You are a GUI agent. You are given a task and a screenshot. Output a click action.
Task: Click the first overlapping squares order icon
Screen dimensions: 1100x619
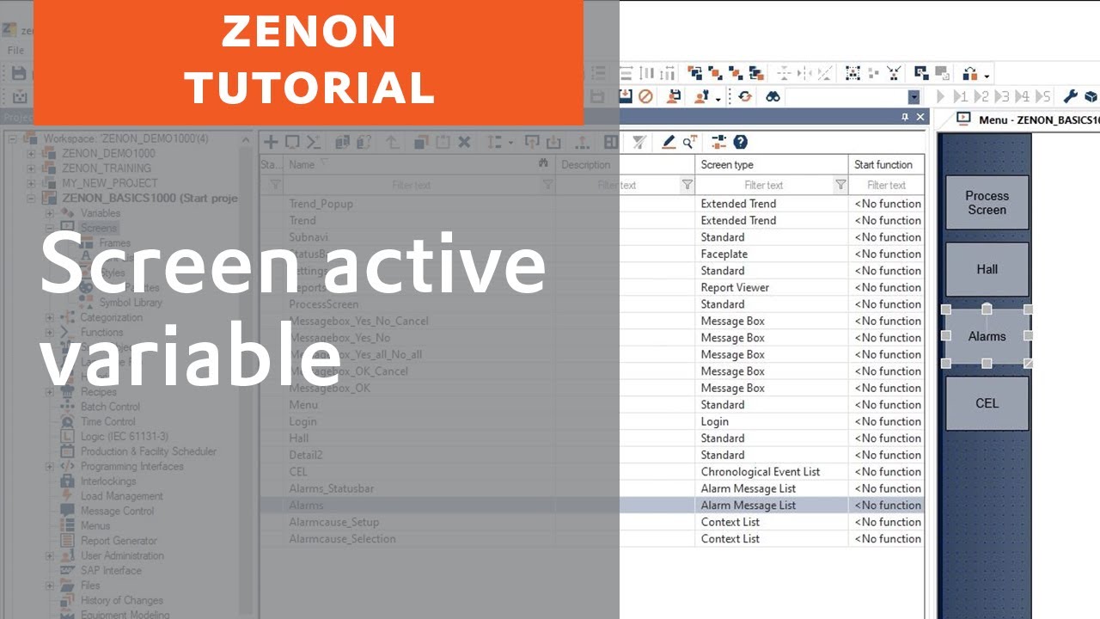(x=695, y=73)
